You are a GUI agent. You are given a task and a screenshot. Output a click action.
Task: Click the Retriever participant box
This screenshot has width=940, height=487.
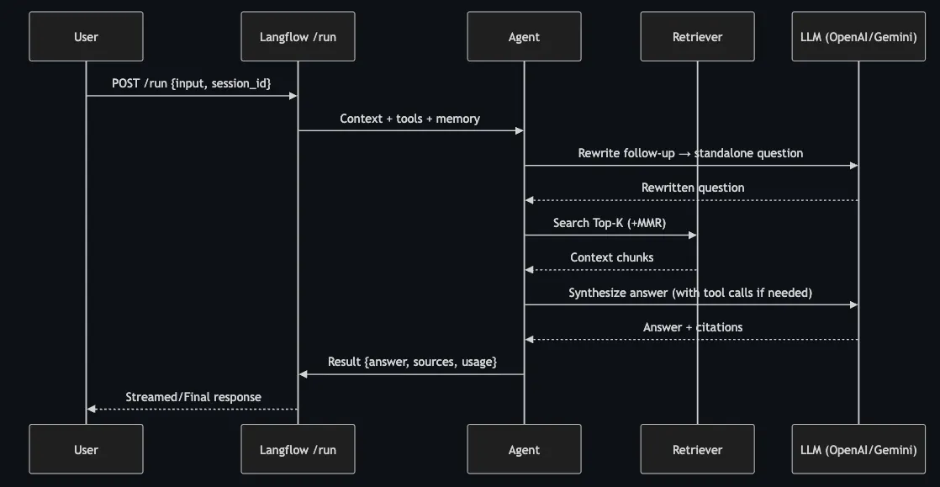pyautogui.click(x=697, y=36)
